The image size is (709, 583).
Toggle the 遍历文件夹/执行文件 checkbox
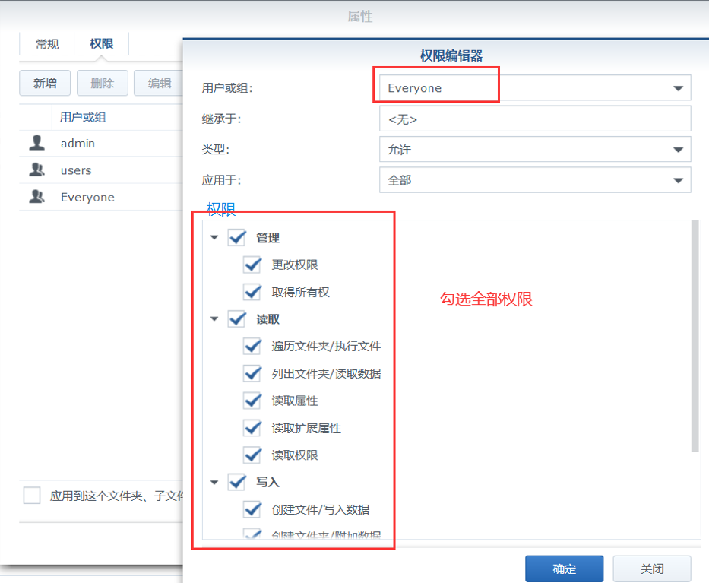tap(252, 347)
